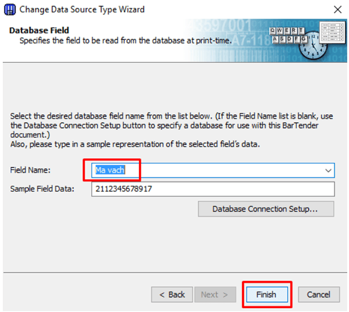Go back with the Back button
The height and width of the screenshot is (312, 349).
[x=172, y=295]
